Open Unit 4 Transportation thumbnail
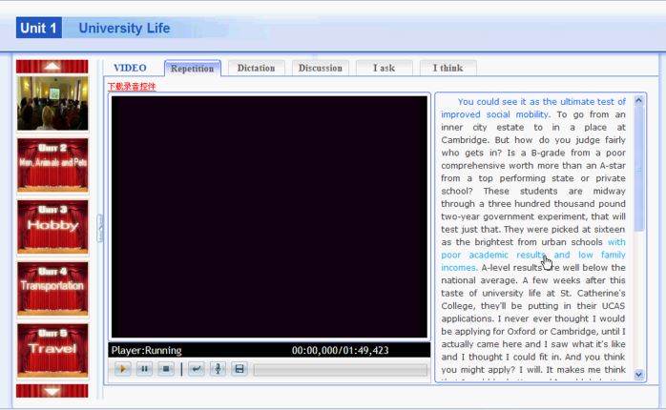The image size is (666, 410). click(52, 289)
